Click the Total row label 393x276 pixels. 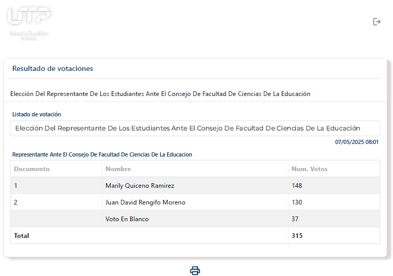(x=21, y=236)
